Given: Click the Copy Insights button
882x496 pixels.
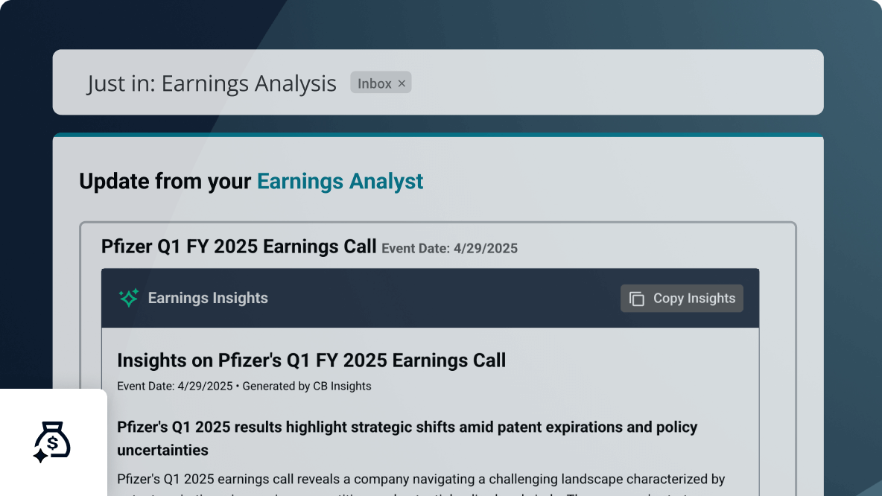Looking at the screenshot, I should coord(682,298).
